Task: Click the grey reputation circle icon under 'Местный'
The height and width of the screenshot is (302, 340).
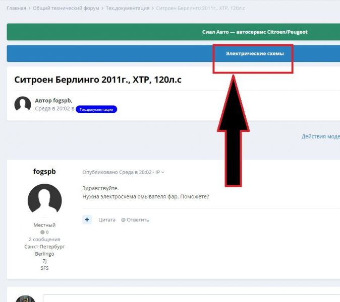Action: point(42,233)
